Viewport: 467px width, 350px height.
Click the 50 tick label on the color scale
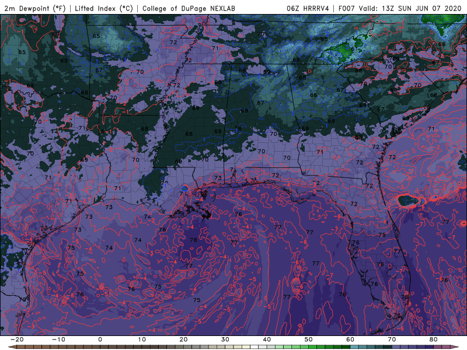click(309, 339)
